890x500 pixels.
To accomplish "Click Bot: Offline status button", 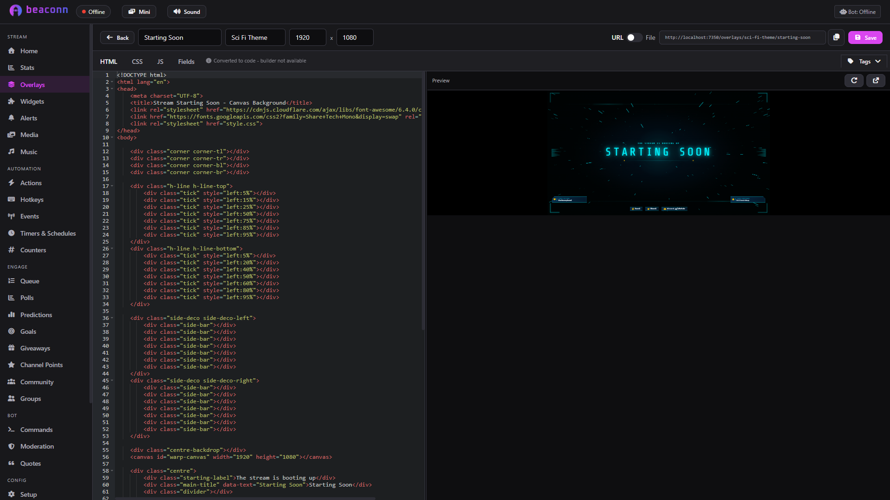I will (x=858, y=12).
